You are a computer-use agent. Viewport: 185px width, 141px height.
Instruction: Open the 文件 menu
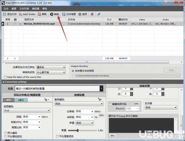6,9
